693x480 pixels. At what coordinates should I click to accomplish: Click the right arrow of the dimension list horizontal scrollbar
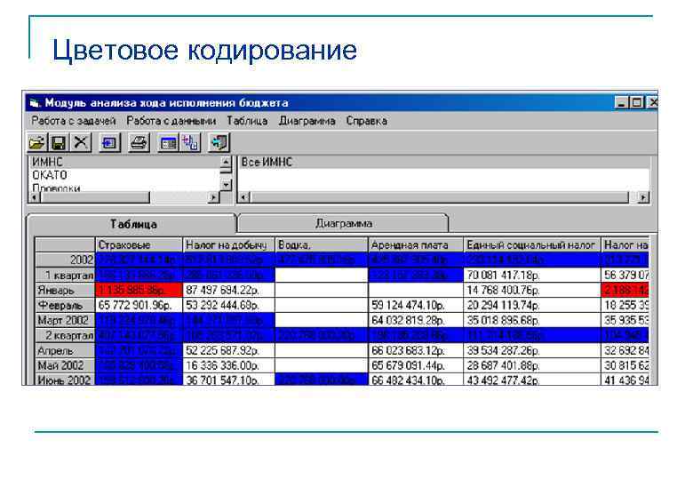point(214,197)
